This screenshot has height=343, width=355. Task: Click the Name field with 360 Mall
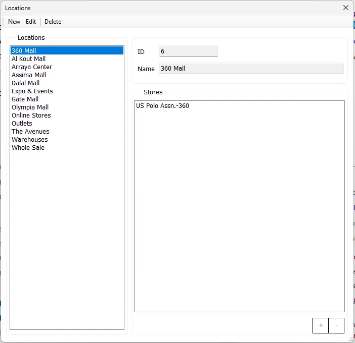tap(251, 69)
